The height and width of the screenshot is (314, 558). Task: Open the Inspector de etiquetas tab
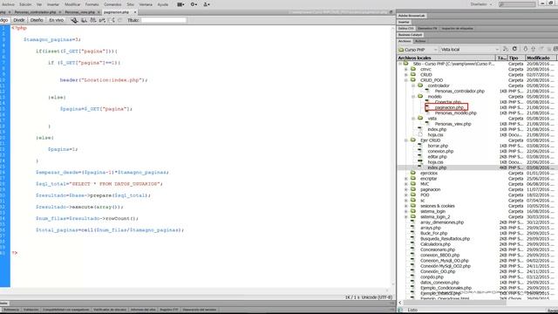(x=457, y=29)
